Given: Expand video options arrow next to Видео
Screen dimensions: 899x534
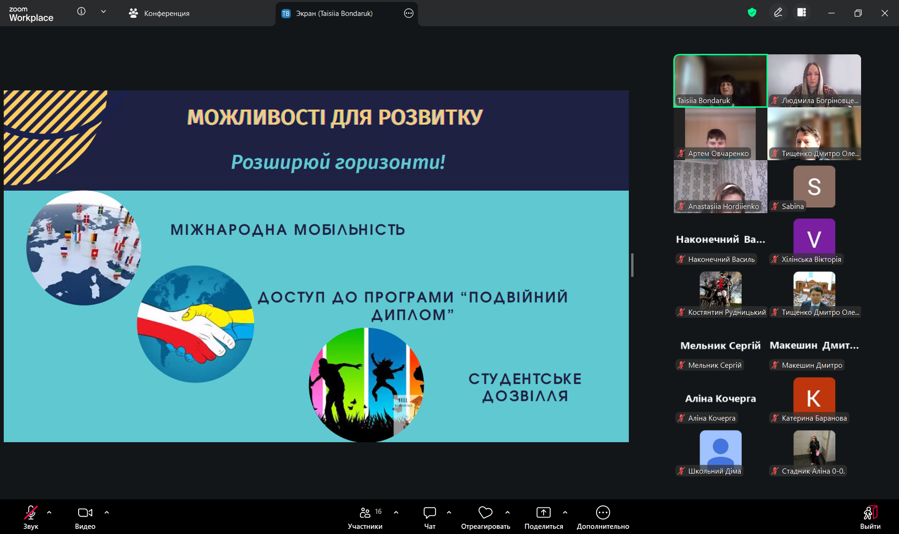Looking at the screenshot, I should tap(107, 512).
